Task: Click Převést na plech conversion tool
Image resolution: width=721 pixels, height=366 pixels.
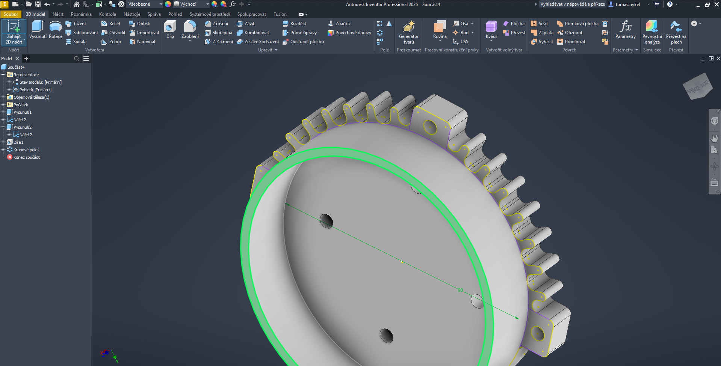Action: pyautogui.click(x=676, y=32)
